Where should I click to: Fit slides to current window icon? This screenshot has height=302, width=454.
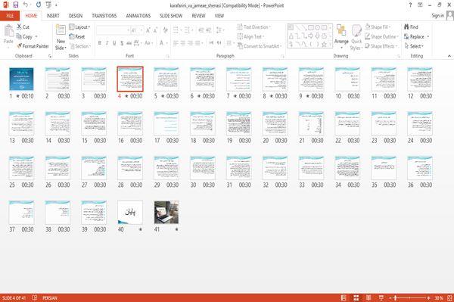[449, 297]
